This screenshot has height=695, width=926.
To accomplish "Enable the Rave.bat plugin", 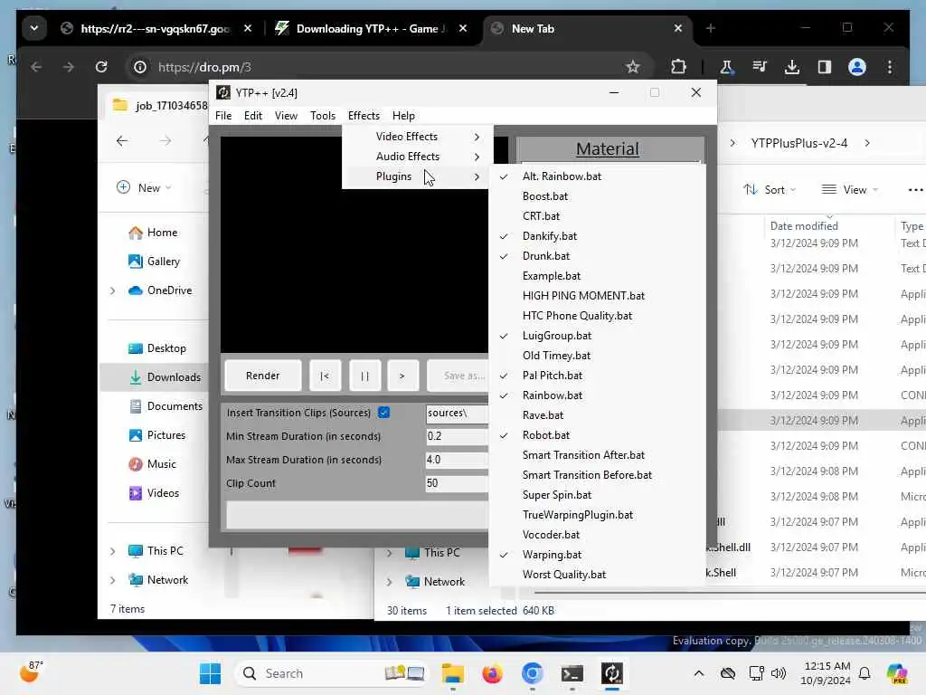I will pos(597,415).
